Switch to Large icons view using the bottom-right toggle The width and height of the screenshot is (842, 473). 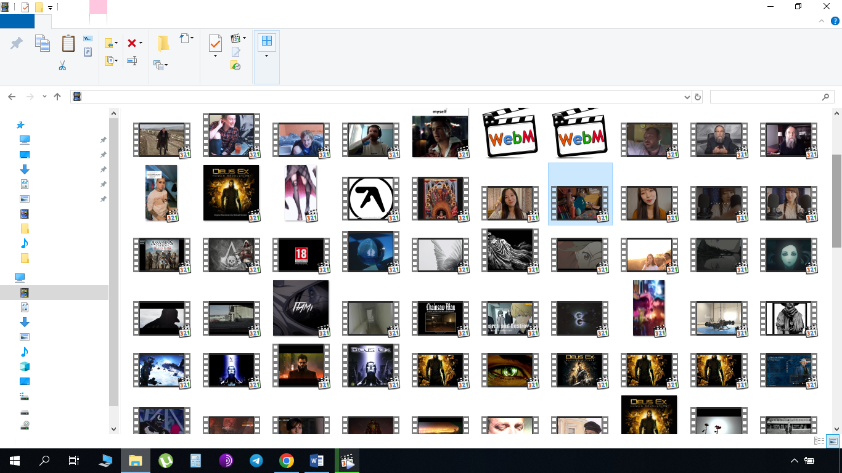tap(833, 441)
